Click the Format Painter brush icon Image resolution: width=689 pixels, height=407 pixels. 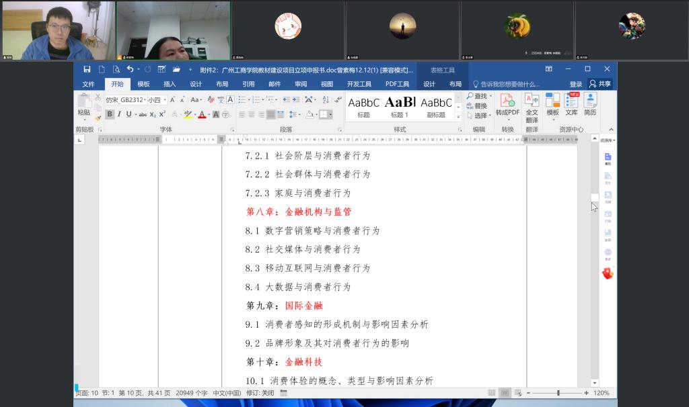pos(98,118)
